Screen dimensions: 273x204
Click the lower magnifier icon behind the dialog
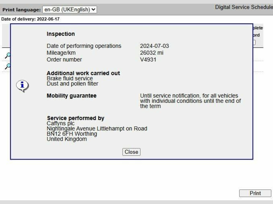point(8,66)
